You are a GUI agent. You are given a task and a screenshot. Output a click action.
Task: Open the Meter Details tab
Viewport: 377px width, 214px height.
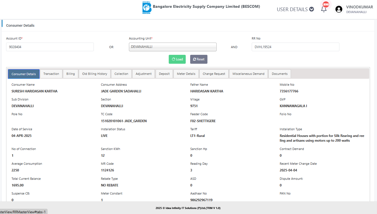(x=186, y=74)
